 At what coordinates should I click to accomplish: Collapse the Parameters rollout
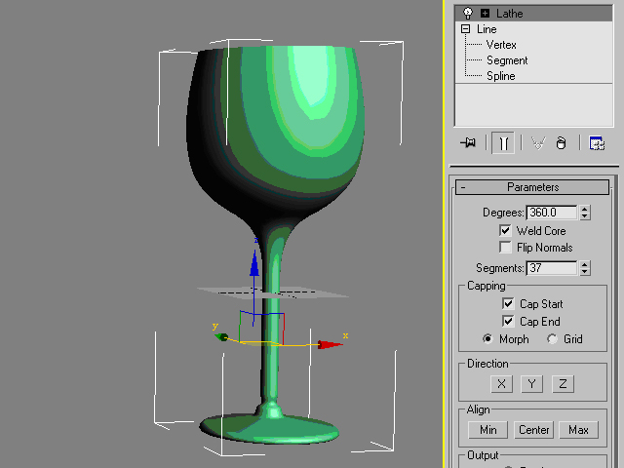click(463, 187)
